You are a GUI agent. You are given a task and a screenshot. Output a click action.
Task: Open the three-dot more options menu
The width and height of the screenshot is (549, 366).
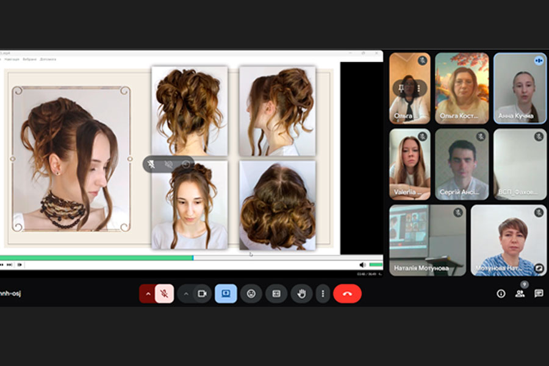tap(323, 293)
